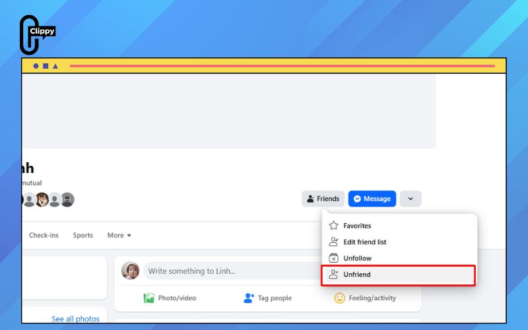Image resolution: width=528 pixels, height=330 pixels.
Task: Open the Check-ins tab
Action: point(44,235)
